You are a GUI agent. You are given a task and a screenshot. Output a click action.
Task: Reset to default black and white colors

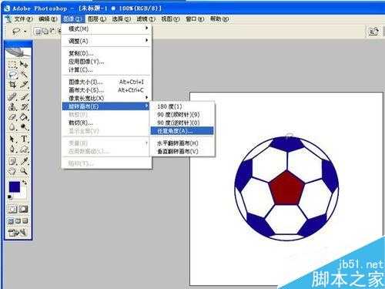click(10, 197)
